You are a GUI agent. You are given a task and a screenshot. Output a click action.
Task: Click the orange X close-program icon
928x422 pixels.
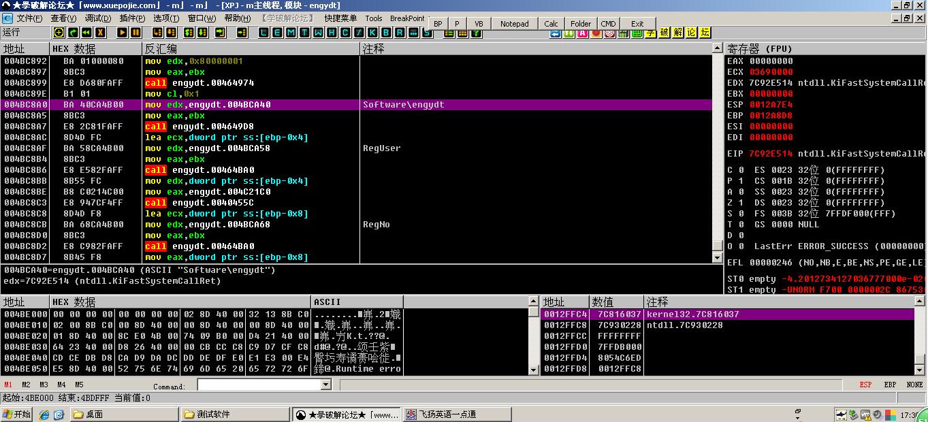pos(101,33)
